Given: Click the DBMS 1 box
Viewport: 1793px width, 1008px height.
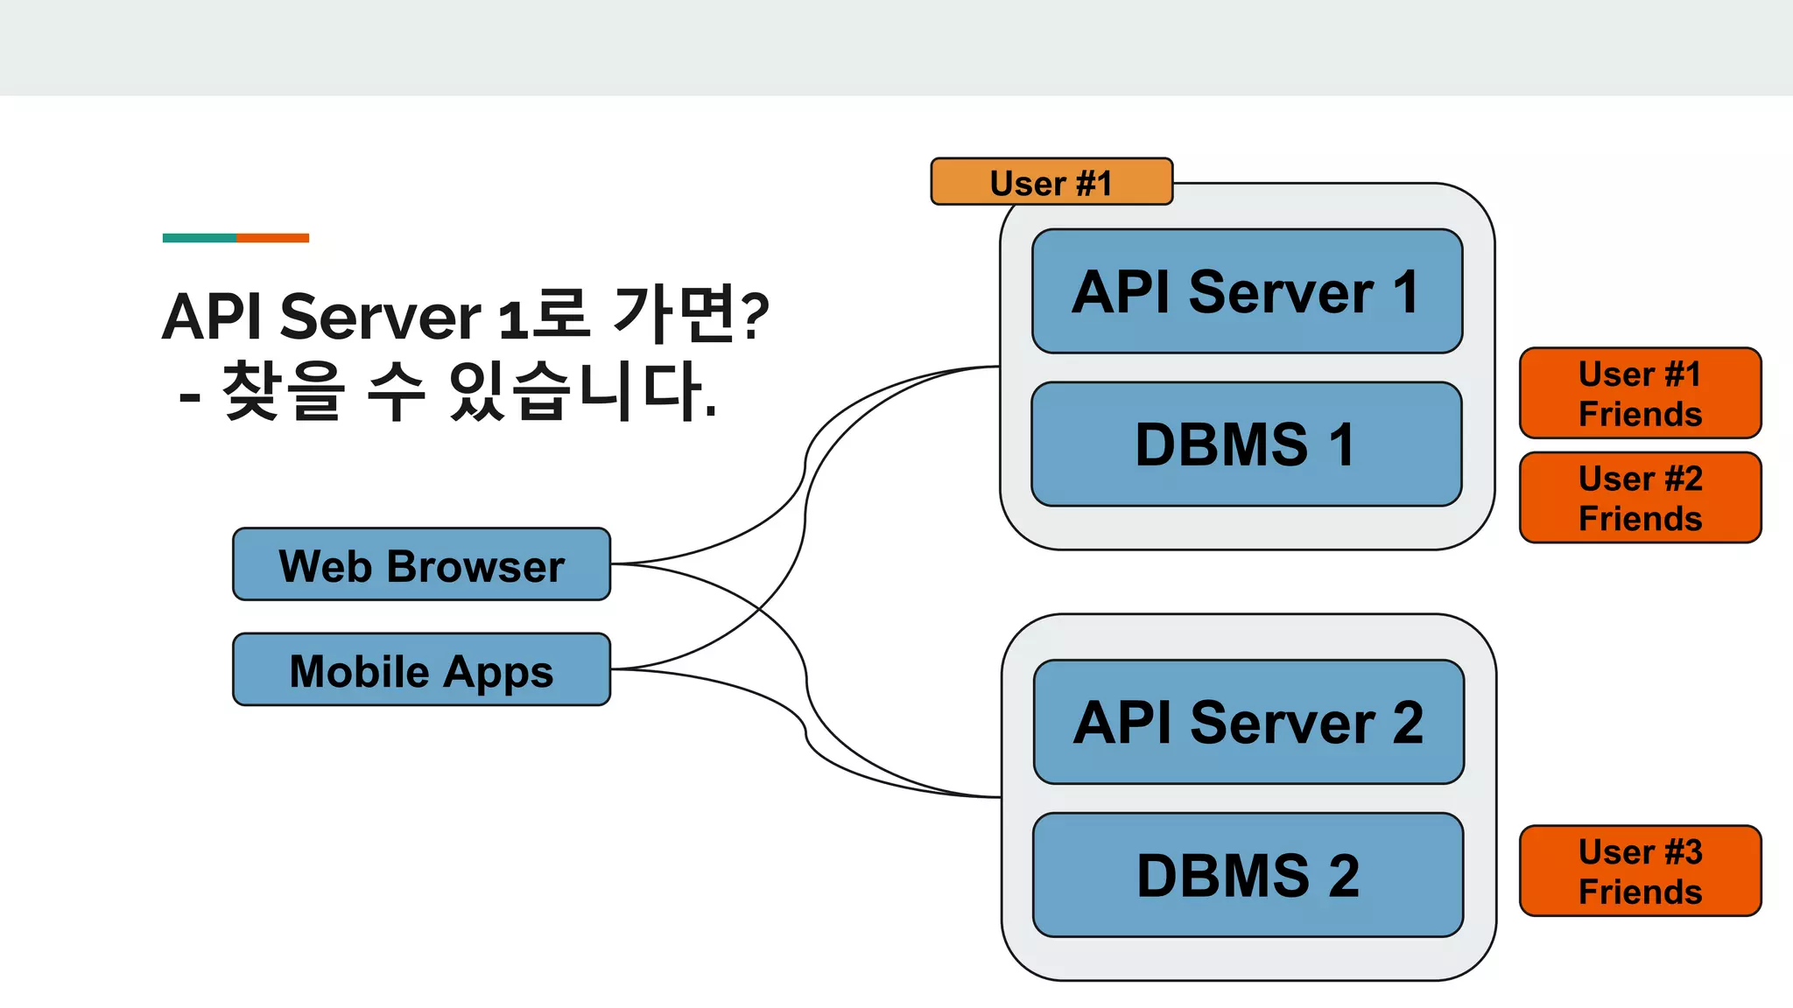Looking at the screenshot, I should click(1246, 444).
